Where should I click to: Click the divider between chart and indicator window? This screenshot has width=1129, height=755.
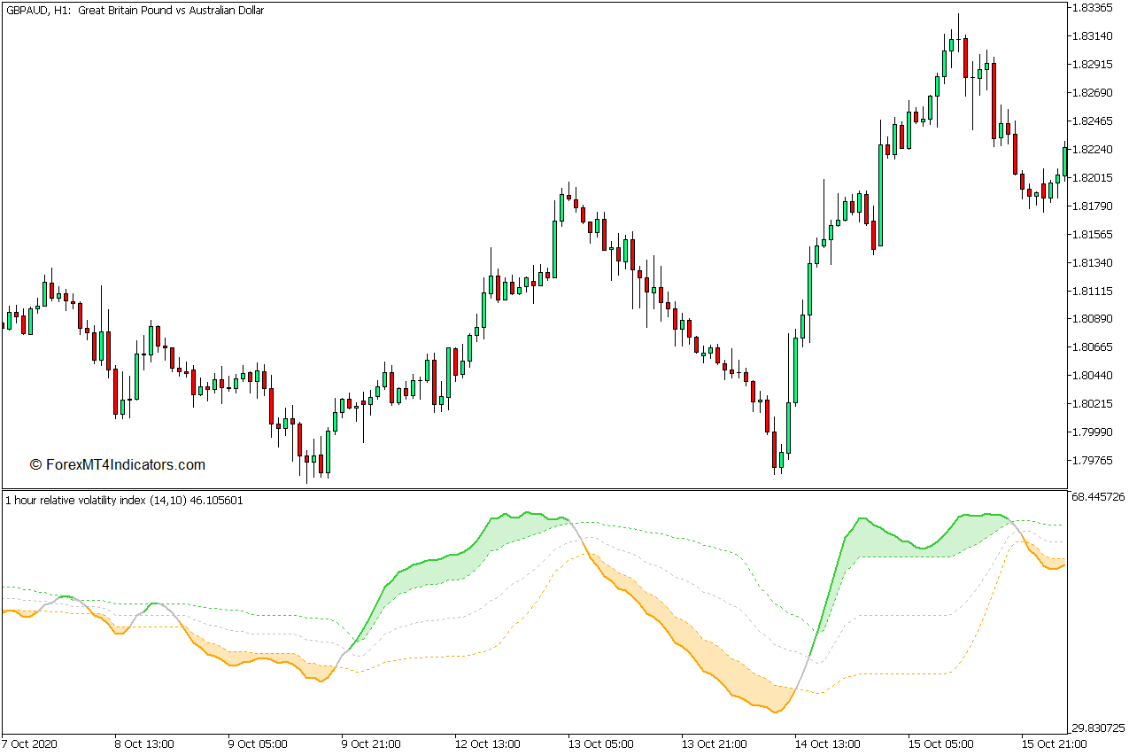coord(531,489)
